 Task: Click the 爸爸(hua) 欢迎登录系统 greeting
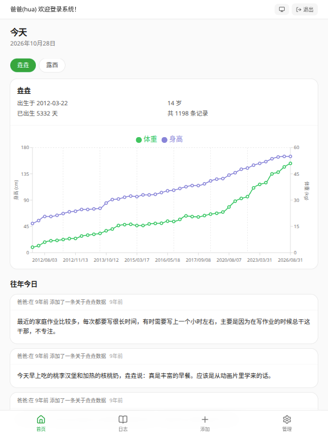click(x=43, y=10)
